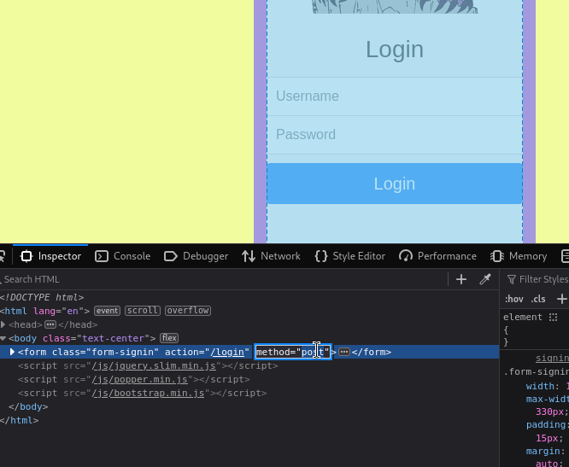Switch to the Performance tab
This screenshot has width=569, height=467.
(437, 256)
